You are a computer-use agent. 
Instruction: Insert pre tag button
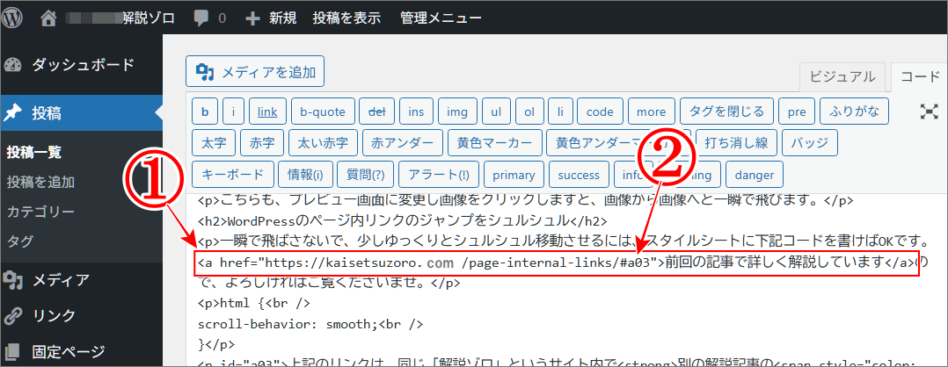pyautogui.click(x=796, y=112)
